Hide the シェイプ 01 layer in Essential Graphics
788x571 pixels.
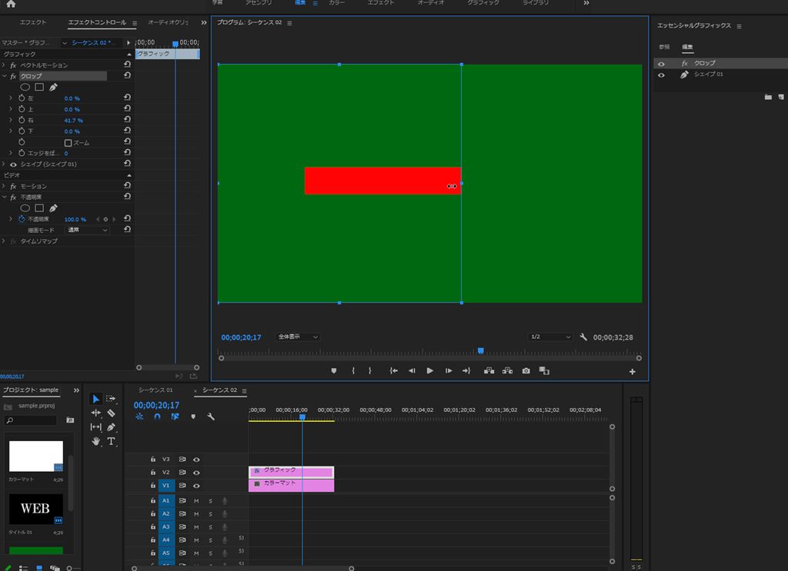click(661, 75)
